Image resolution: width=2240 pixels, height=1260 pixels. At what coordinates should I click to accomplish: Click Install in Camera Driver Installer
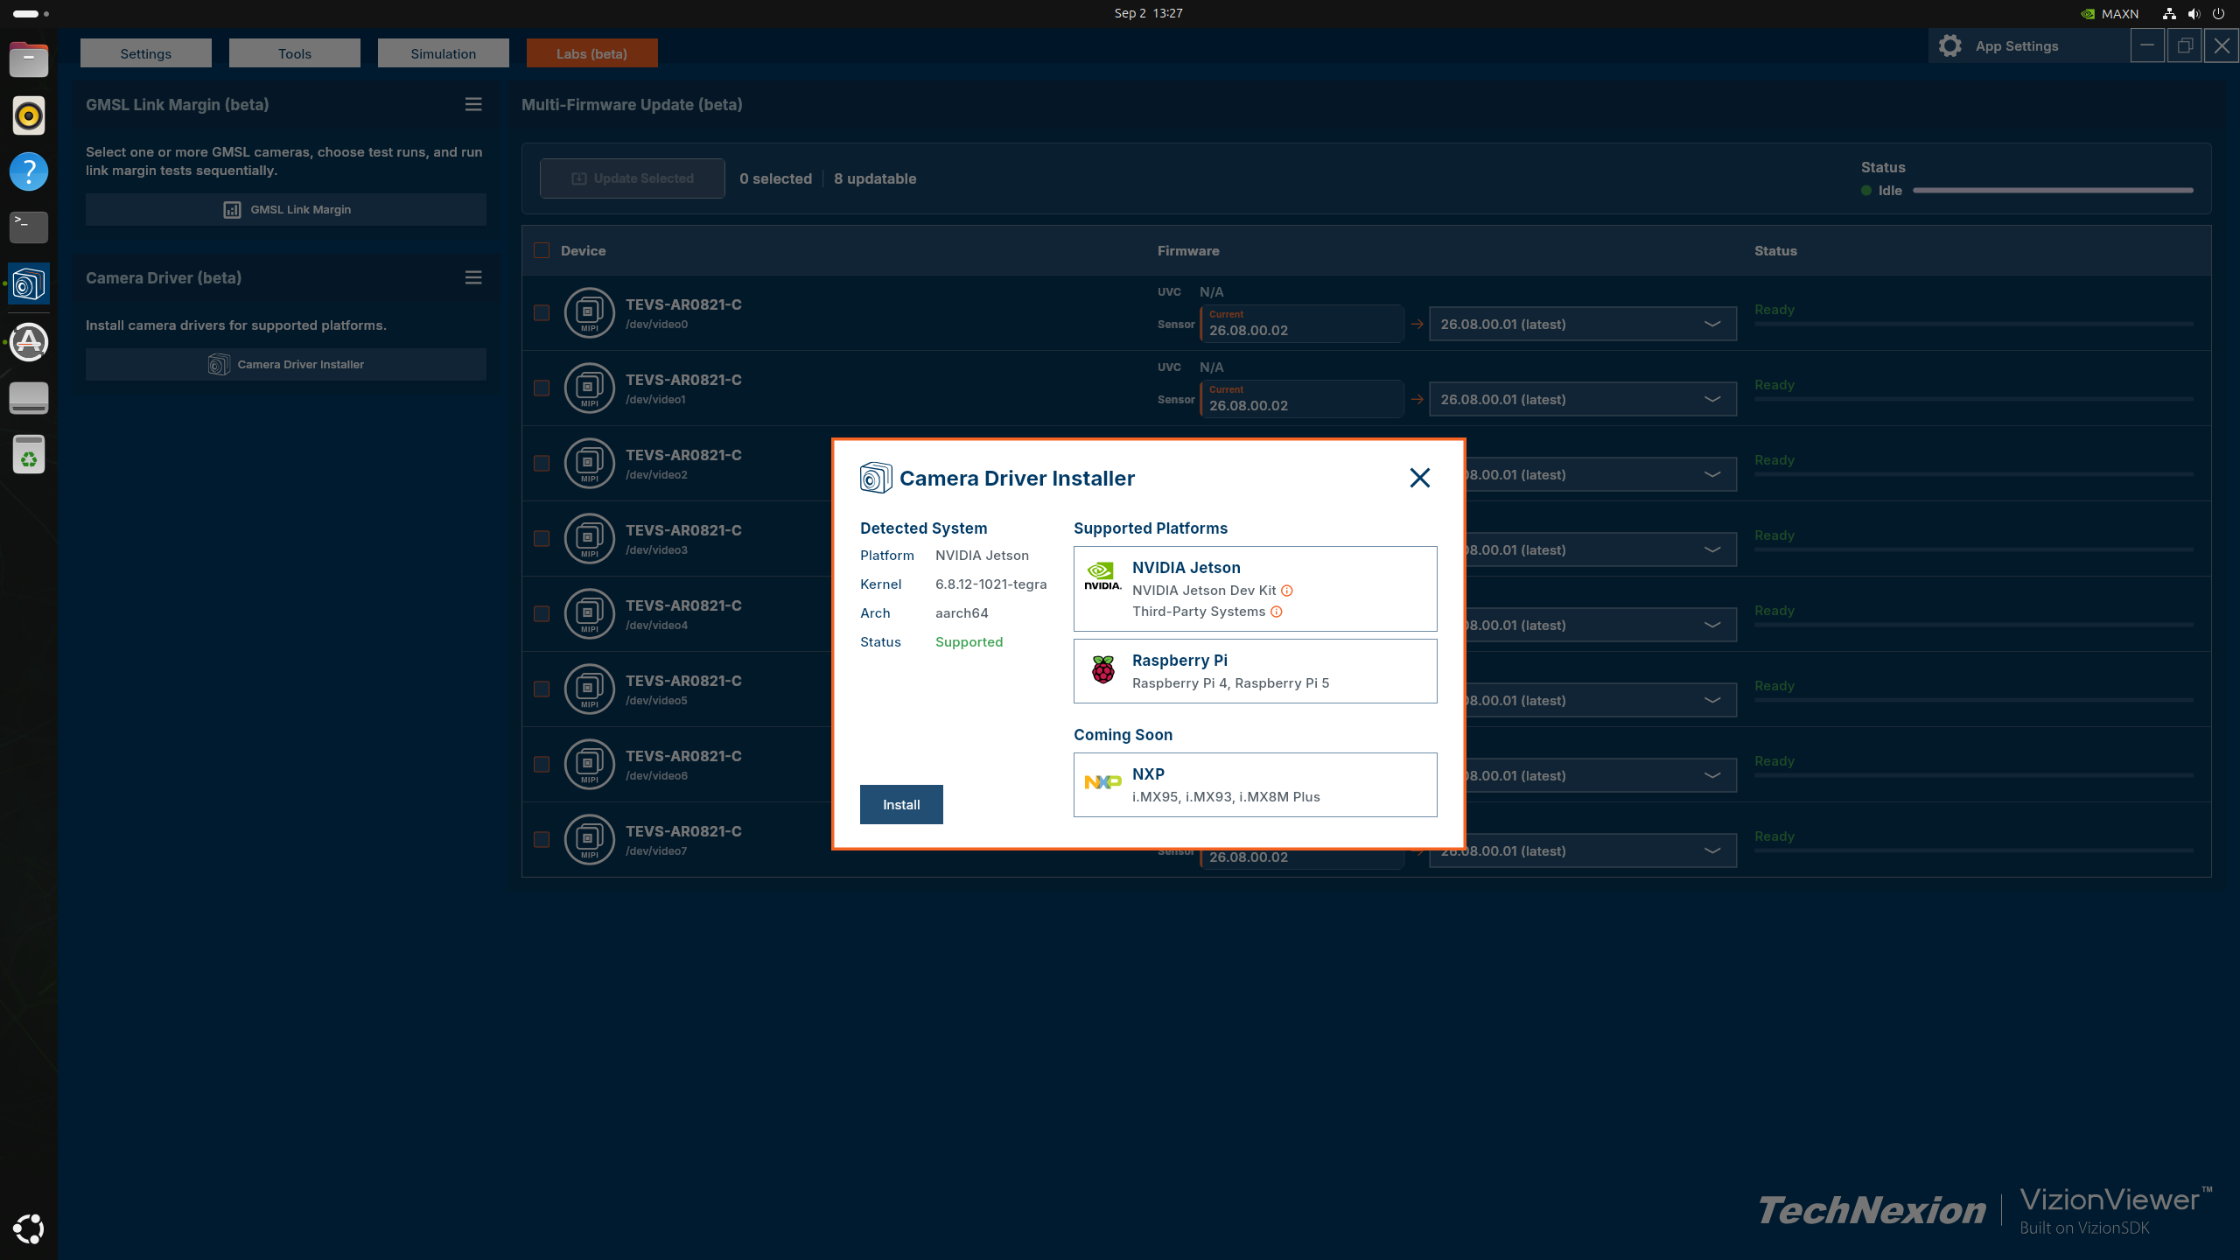[901, 804]
